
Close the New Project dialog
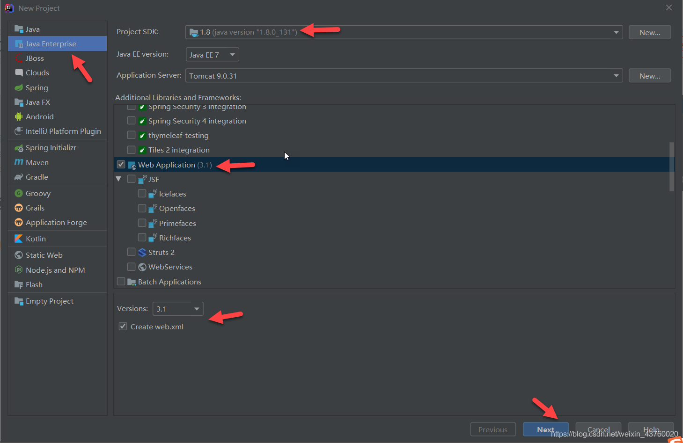point(669,7)
